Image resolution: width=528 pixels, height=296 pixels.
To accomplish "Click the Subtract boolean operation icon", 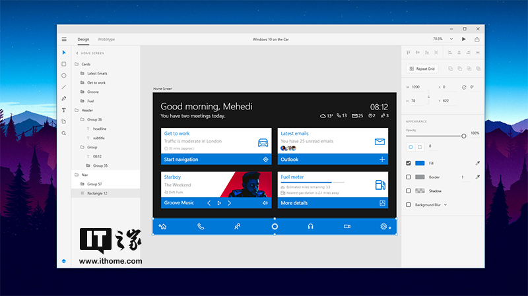I will point(459,69).
